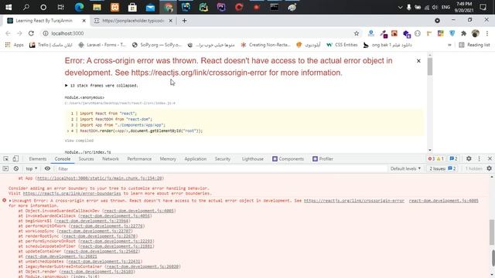
Task: Open DevTools settings gear
Action: (469, 159)
